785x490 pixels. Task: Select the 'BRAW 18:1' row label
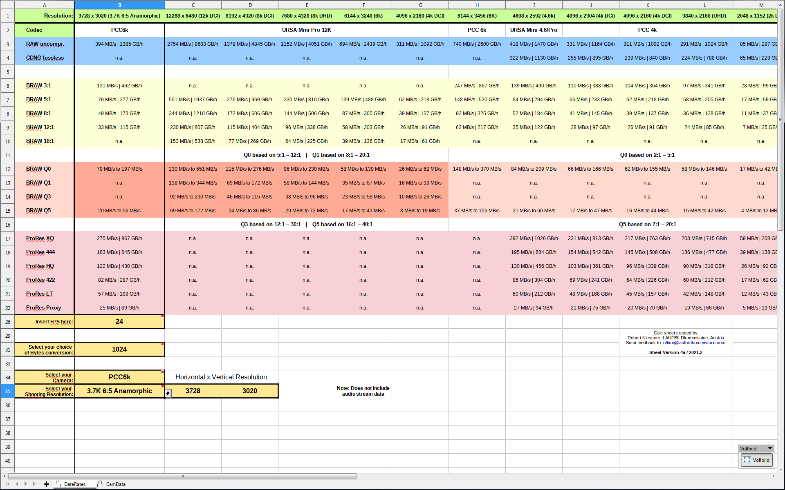(x=45, y=141)
